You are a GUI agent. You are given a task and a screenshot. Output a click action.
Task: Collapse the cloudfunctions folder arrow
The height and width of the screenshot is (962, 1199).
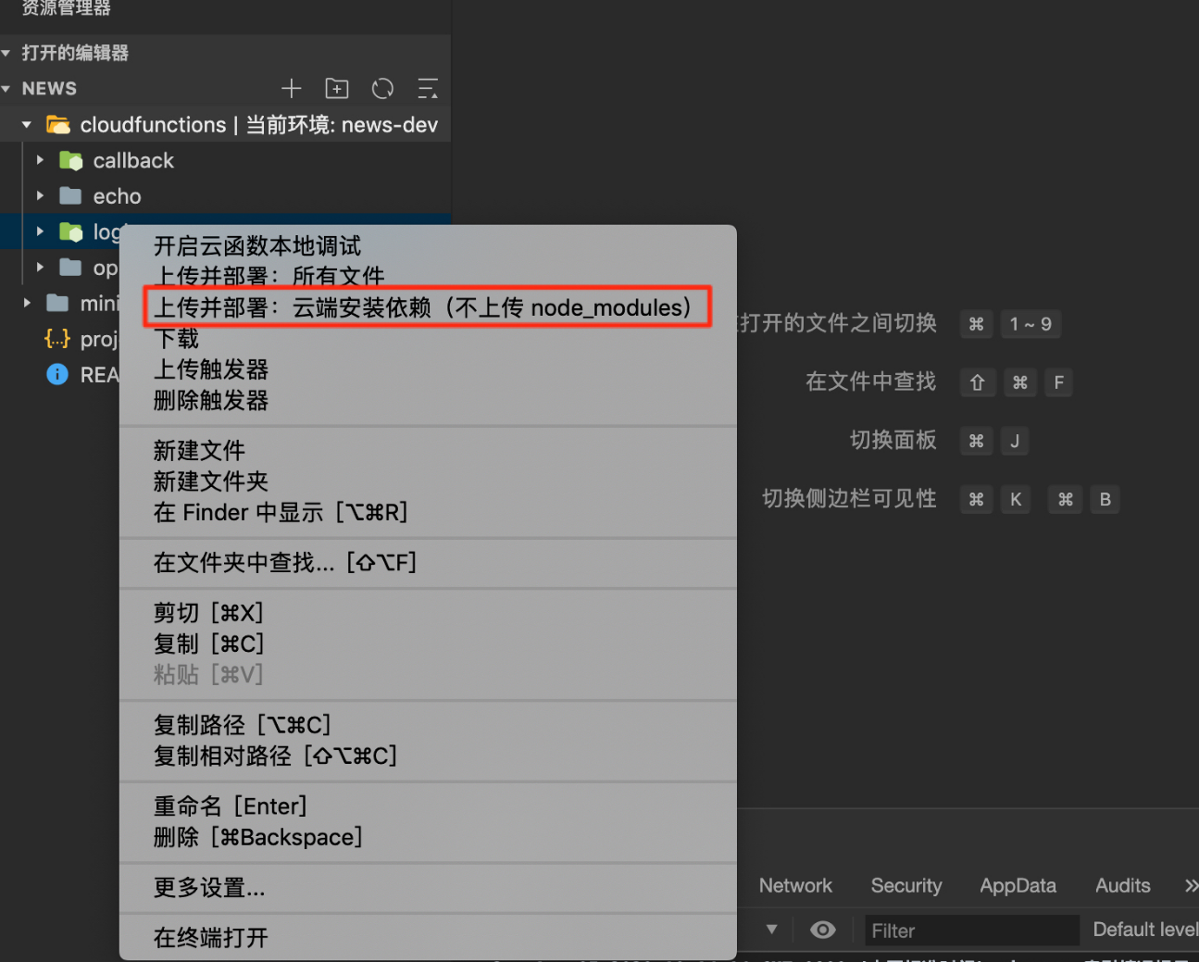27,124
